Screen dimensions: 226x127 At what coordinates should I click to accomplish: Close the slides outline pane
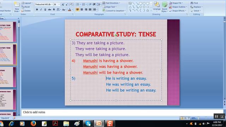pos(18,18)
